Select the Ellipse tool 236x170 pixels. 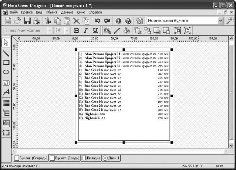tap(6, 72)
